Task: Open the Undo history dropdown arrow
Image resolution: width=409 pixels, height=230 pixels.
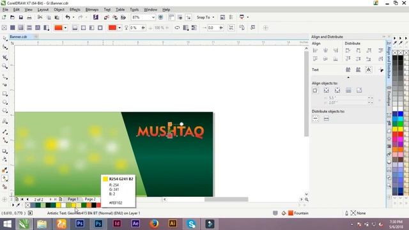Action: coord(73,17)
